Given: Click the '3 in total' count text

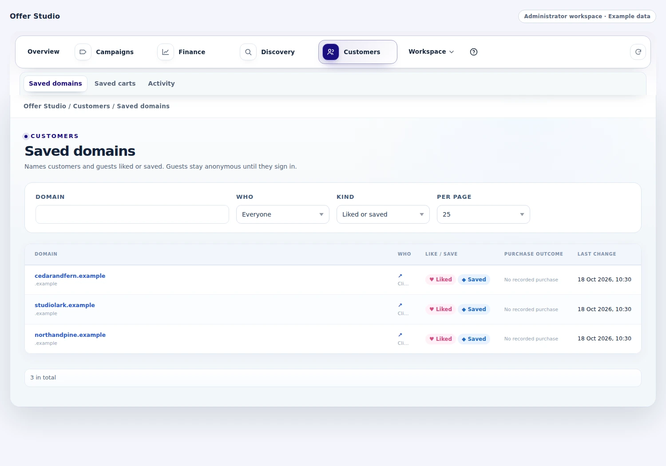Looking at the screenshot, I should tap(43, 377).
